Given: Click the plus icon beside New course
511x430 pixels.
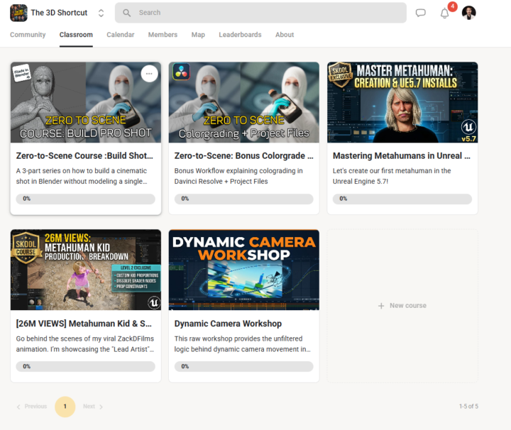Looking at the screenshot, I should pos(381,306).
